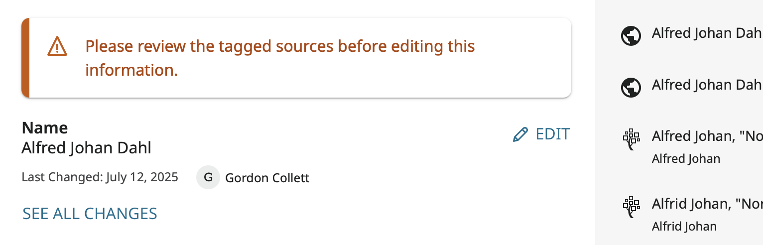This screenshot has width=763, height=245.
Task: Click the first globe source icon
Action: 631,36
